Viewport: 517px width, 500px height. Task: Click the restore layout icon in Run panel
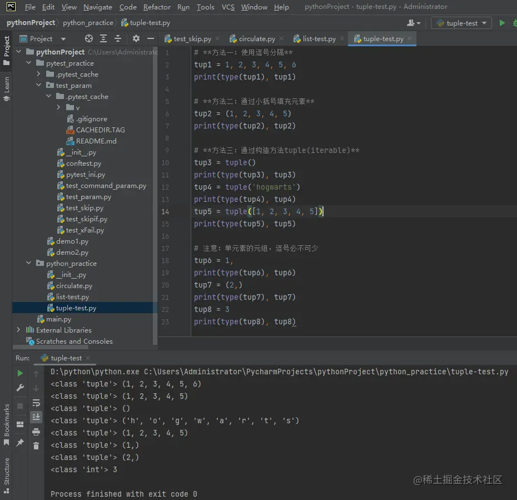click(x=20, y=424)
